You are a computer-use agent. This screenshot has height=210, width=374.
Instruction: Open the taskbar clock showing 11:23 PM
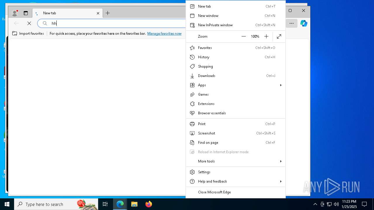coord(349,204)
